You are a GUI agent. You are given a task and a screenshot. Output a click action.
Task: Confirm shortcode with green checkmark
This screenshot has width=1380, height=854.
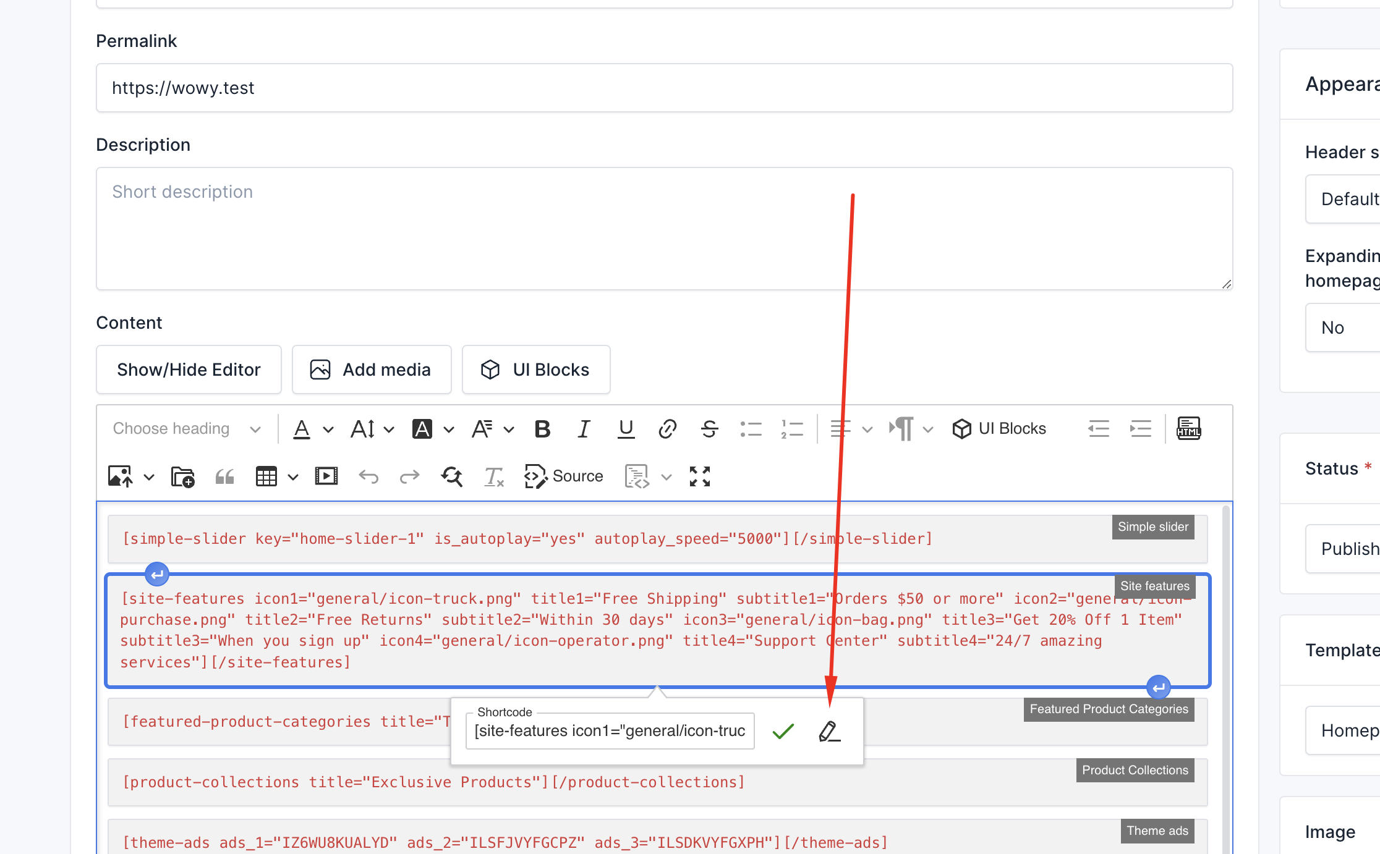783,731
